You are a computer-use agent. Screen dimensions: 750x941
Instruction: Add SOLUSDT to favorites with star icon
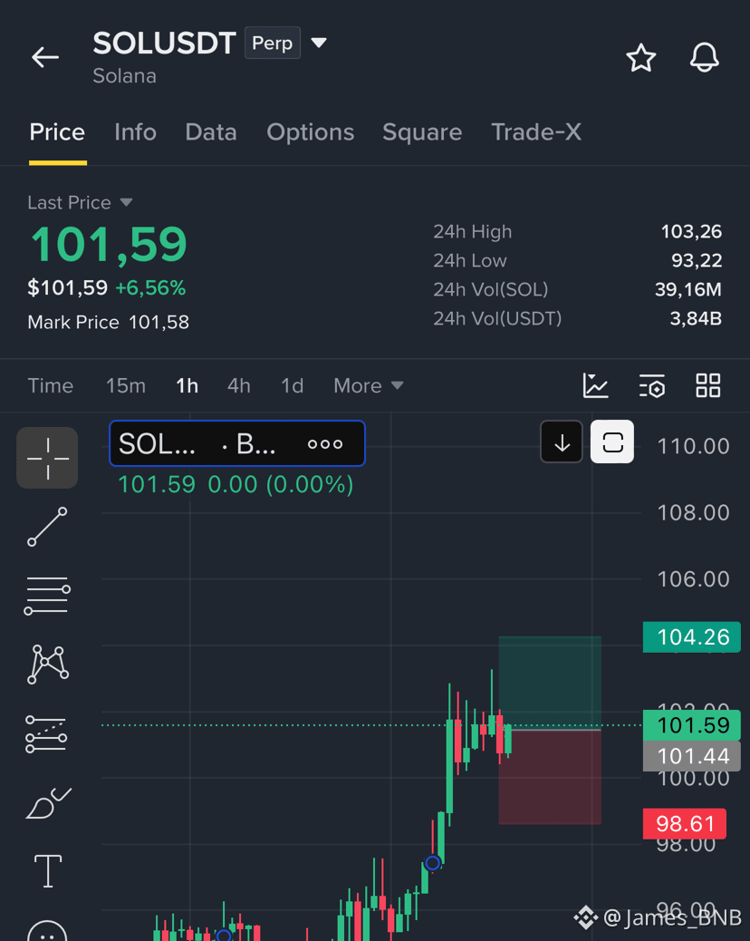click(x=641, y=58)
